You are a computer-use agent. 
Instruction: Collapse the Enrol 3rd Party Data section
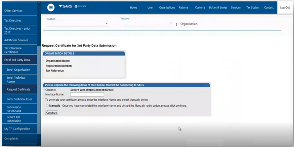(x=19, y=60)
